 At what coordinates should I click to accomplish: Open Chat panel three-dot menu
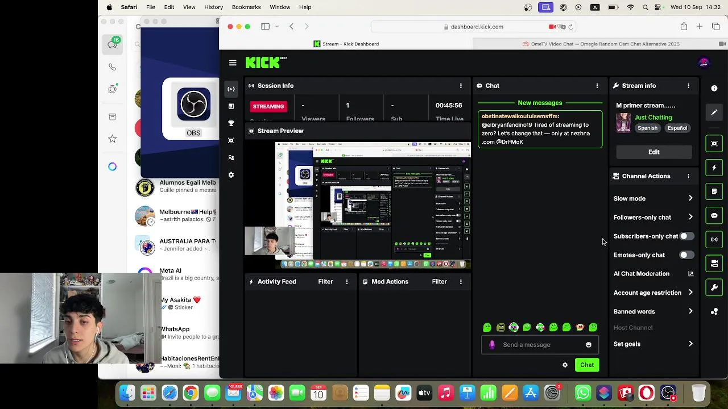click(x=597, y=86)
